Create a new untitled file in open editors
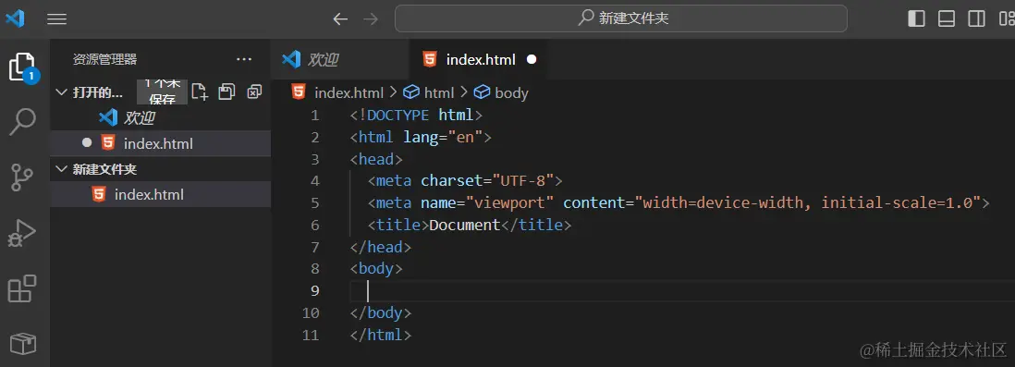Image resolution: width=1015 pixels, height=367 pixels. [200, 92]
